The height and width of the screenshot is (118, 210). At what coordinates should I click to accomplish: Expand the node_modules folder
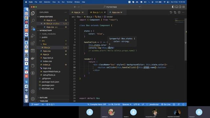click(53, 34)
